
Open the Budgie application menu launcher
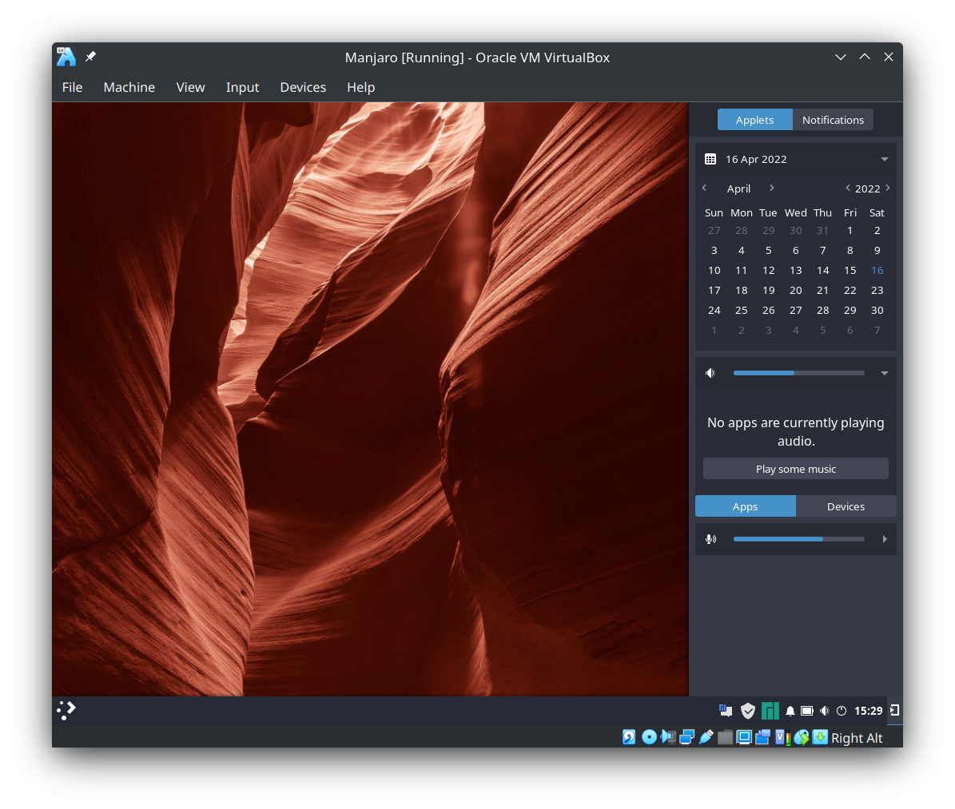66,710
